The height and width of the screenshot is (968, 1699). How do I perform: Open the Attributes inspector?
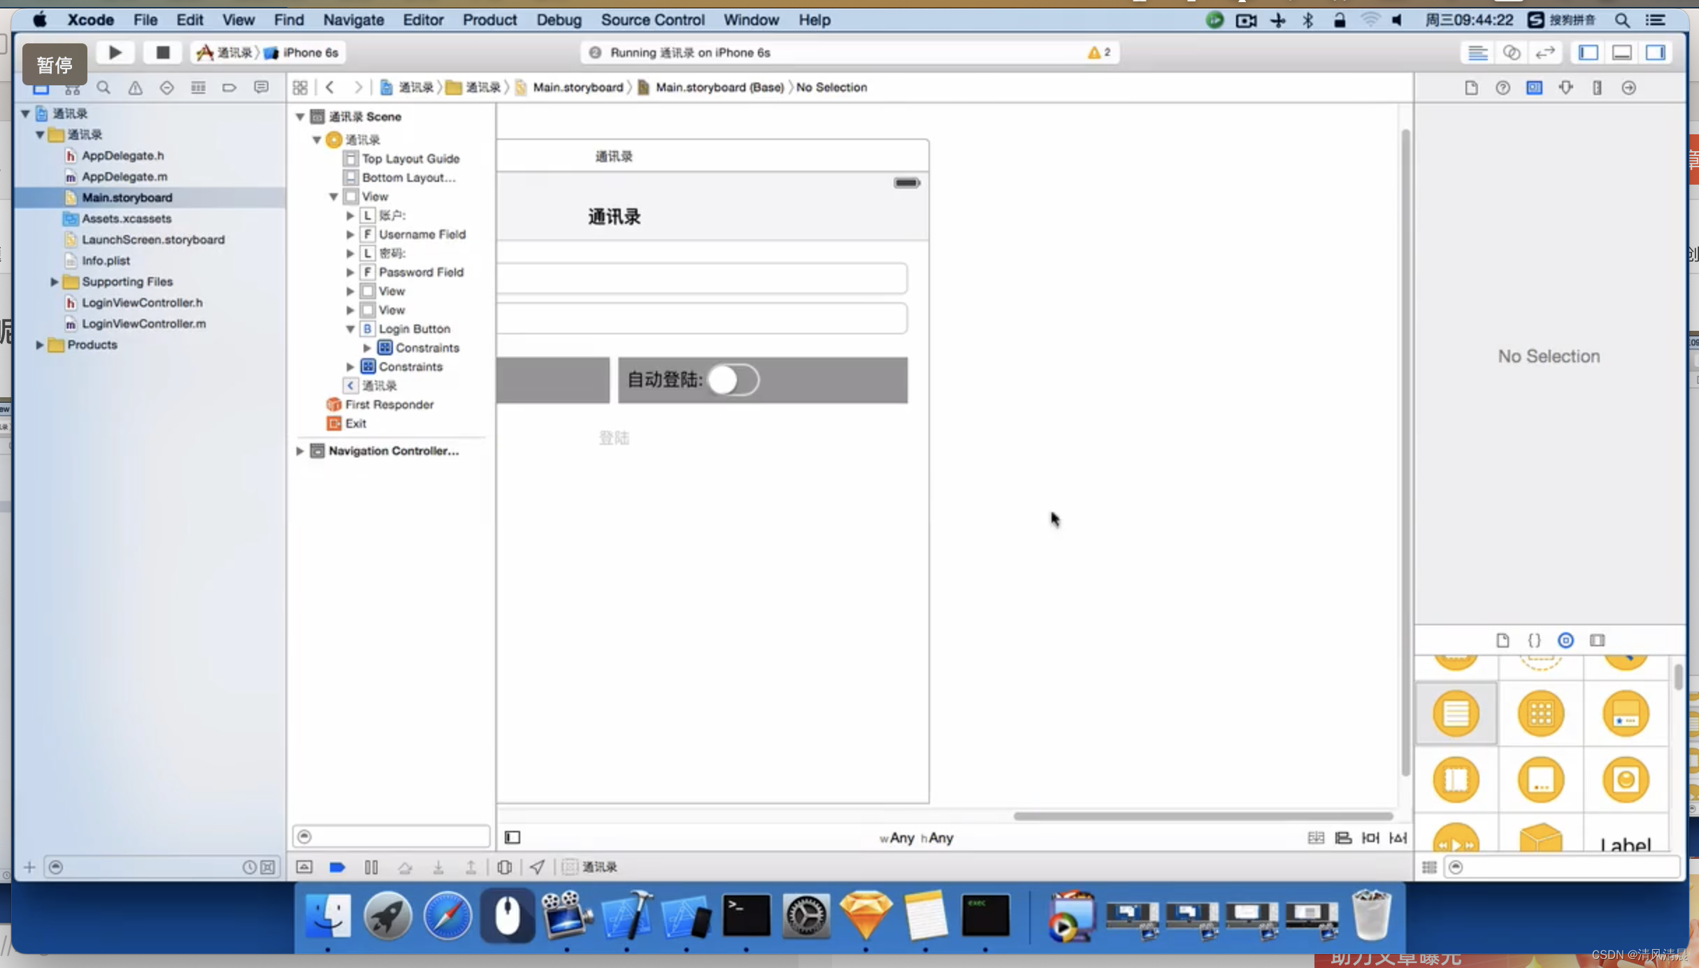(x=1565, y=88)
